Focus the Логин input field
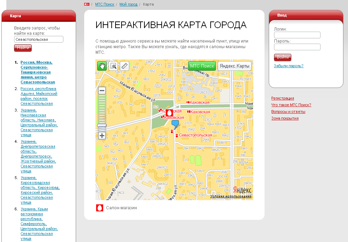 click(x=297, y=35)
